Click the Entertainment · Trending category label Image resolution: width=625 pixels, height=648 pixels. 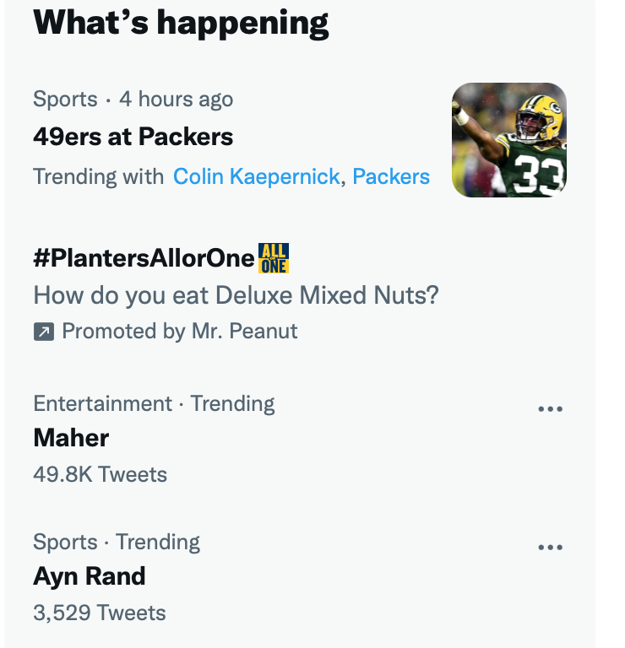tap(154, 403)
